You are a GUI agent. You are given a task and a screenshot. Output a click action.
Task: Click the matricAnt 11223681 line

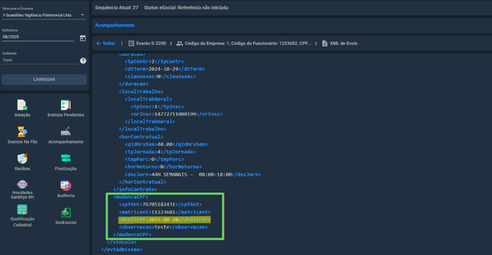point(165,212)
